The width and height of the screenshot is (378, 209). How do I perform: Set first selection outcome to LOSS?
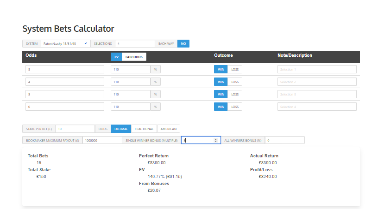click(235, 69)
